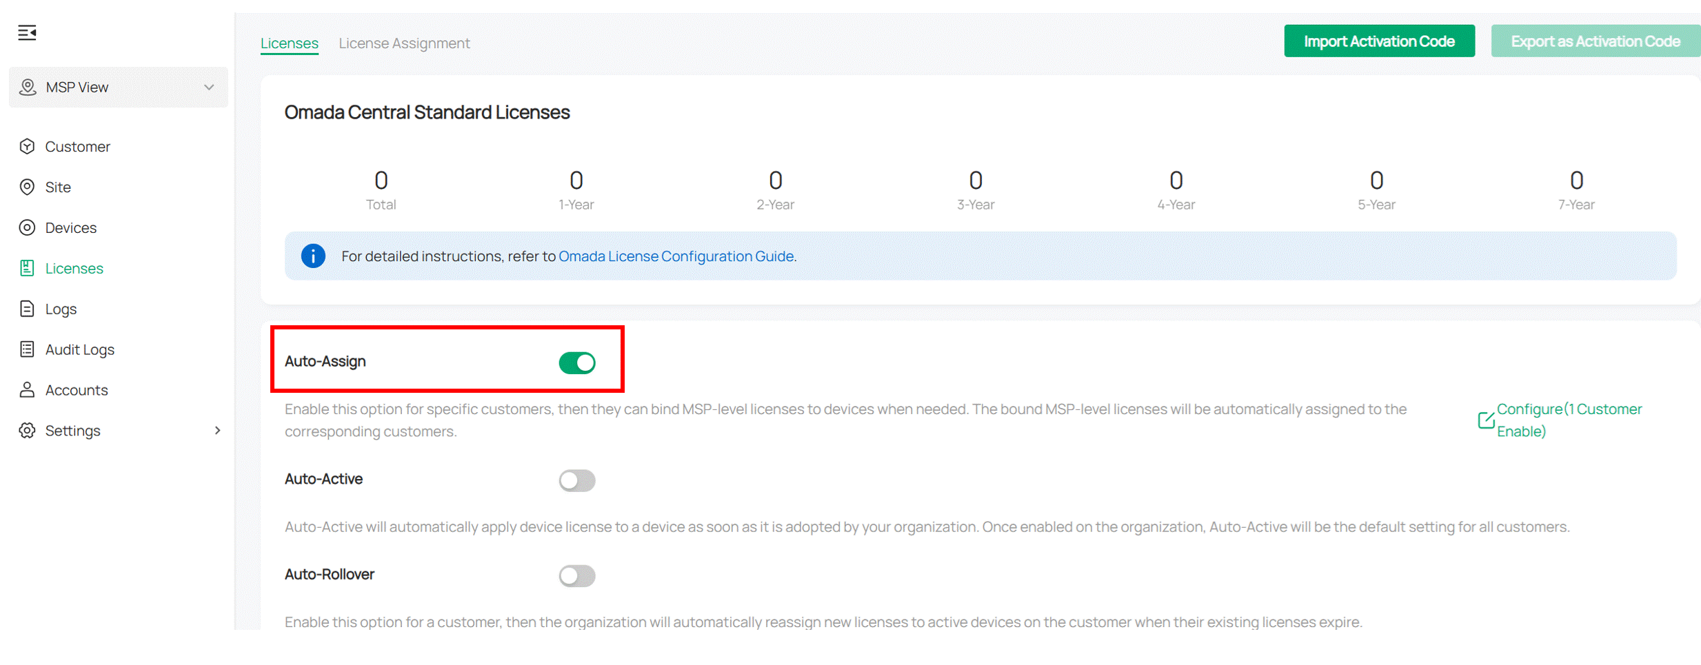Click Import Activation Code button

(x=1379, y=41)
